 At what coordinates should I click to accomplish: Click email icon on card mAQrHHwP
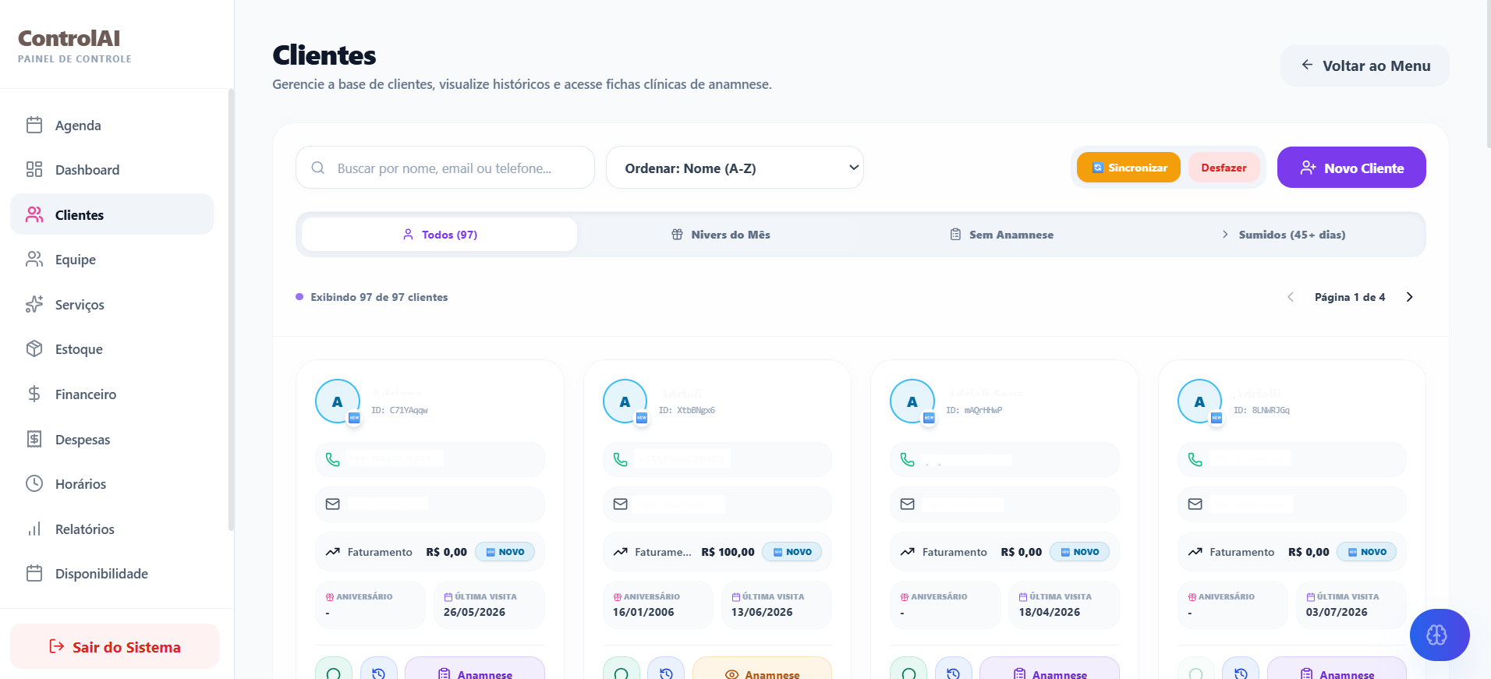tap(908, 504)
